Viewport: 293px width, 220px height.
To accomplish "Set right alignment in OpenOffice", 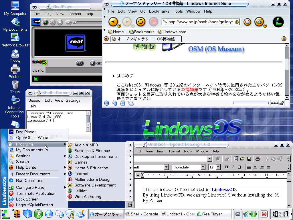I will pos(262,167).
